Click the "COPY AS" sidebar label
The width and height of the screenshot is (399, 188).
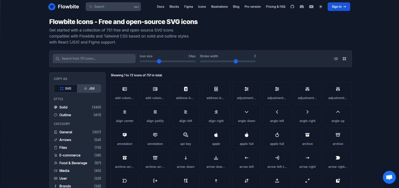(60, 79)
